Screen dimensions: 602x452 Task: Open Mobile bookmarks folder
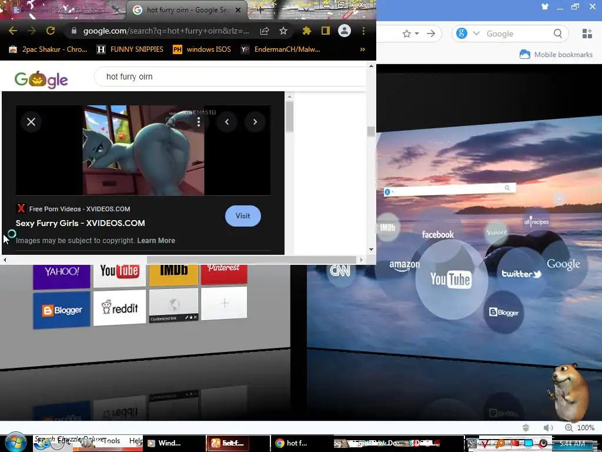coord(556,55)
